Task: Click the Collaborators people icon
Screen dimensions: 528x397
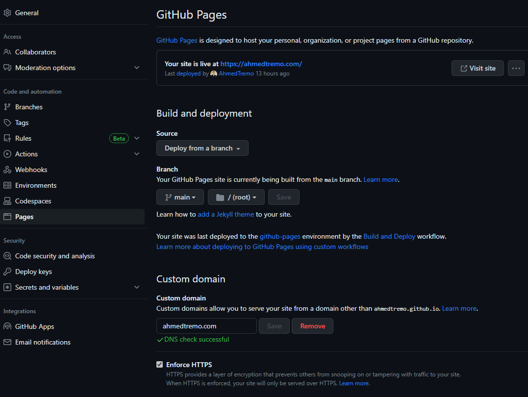Action: coord(7,52)
